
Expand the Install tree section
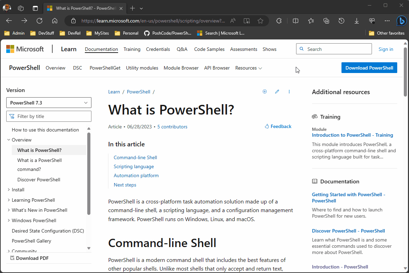coord(9,190)
